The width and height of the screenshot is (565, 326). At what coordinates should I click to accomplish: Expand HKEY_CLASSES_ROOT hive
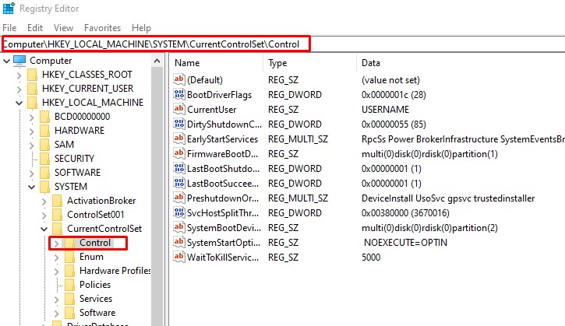click(19, 75)
